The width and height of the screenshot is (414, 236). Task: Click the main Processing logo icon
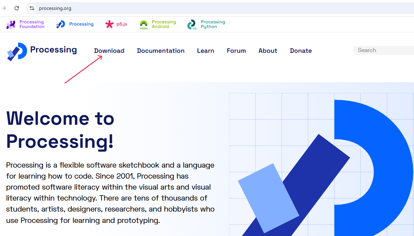[x=17, y=52]
